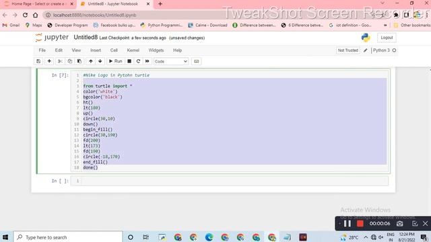Close the recorder control bar

(x=425, y=224)
